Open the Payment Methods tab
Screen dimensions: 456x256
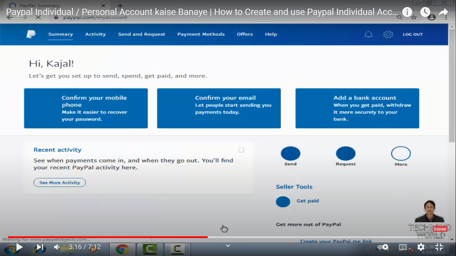(201, 34)
